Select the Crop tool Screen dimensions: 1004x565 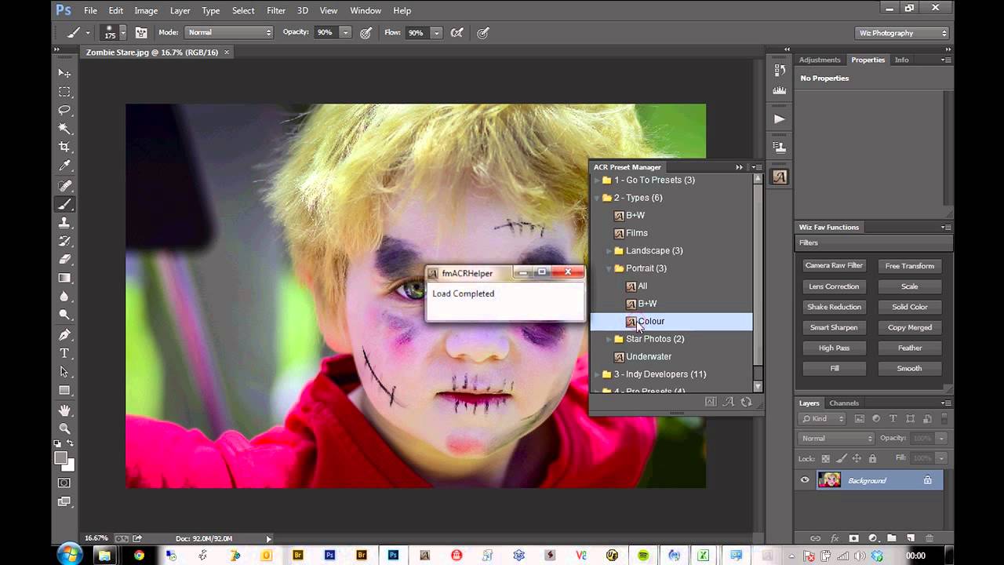click(x=64, y=147)
